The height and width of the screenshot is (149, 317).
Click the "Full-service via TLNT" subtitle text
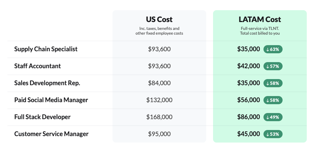pyautogui.click(x=260, y=29)
